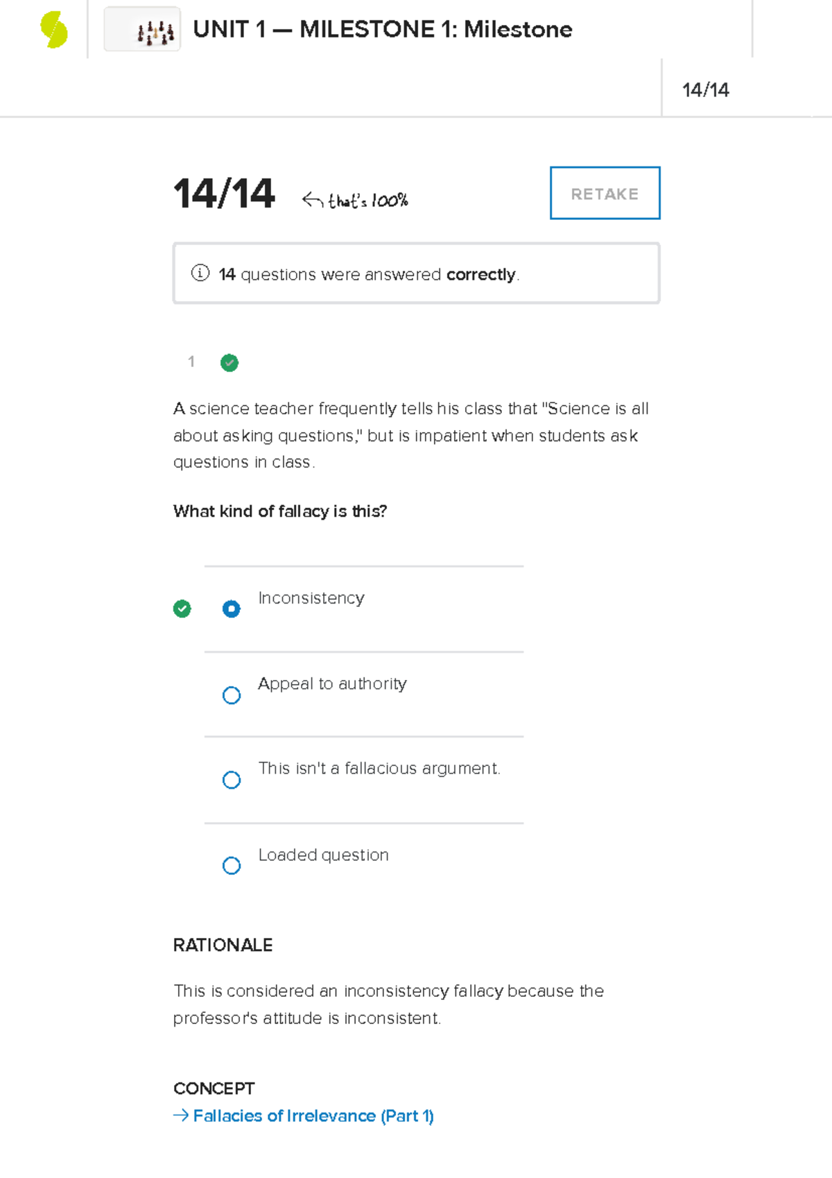Click the Loaded question answer text
Screen dimensions: 832x1178
[x=323, y=855]
